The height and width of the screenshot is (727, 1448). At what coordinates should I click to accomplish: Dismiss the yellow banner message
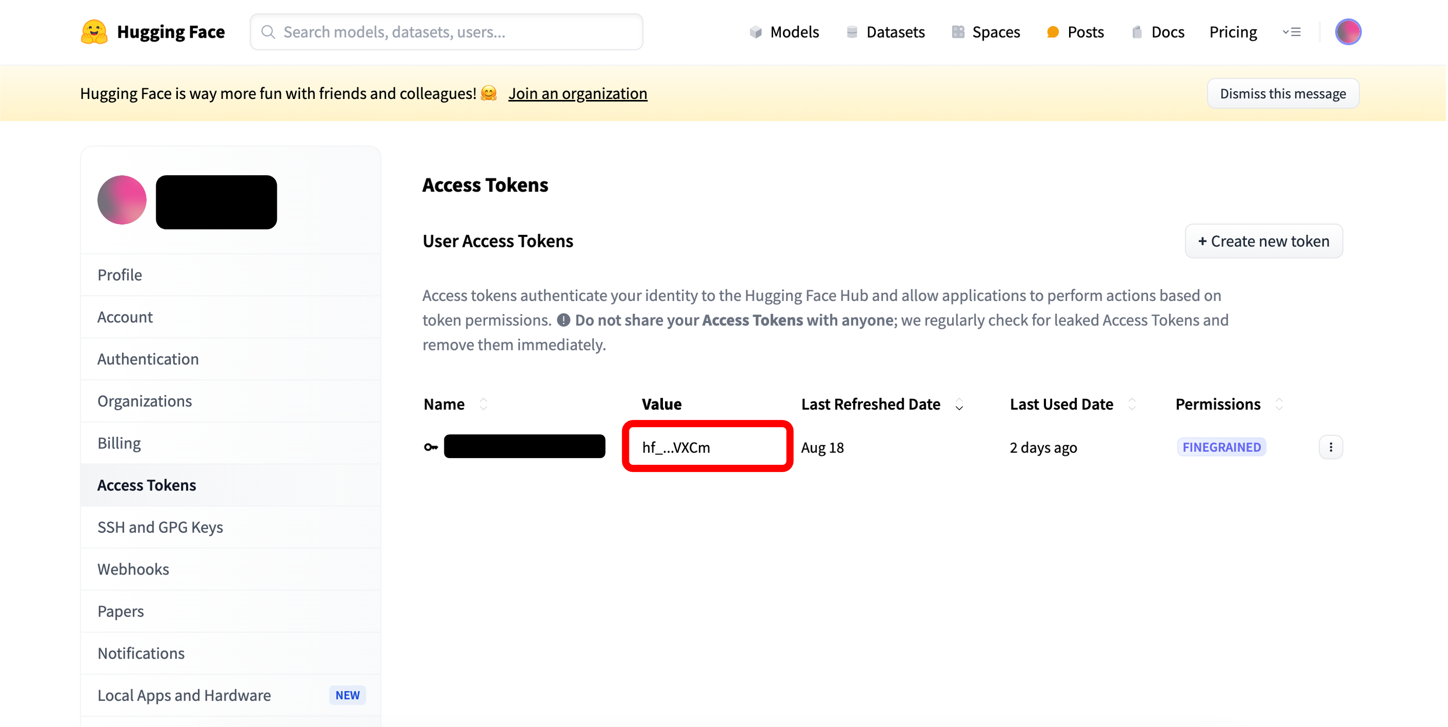click(x=1282, y=93)
